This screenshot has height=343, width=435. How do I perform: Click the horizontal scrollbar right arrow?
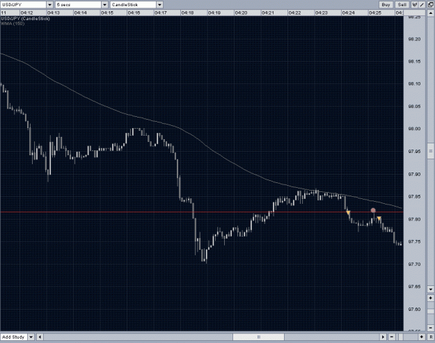(383, 337)
